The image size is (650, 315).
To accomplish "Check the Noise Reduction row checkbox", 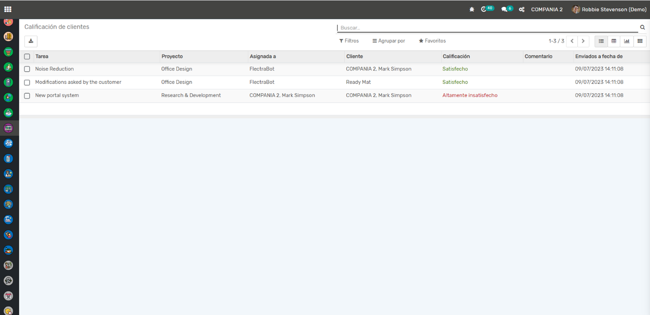I will [27, 69].
